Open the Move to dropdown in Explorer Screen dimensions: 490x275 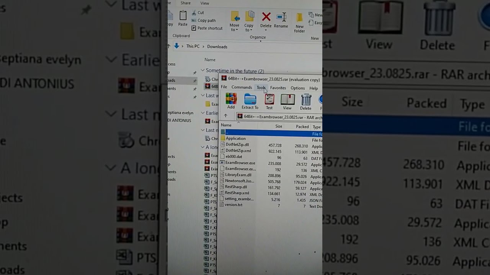pyautogui.click(x=235, y=27)
